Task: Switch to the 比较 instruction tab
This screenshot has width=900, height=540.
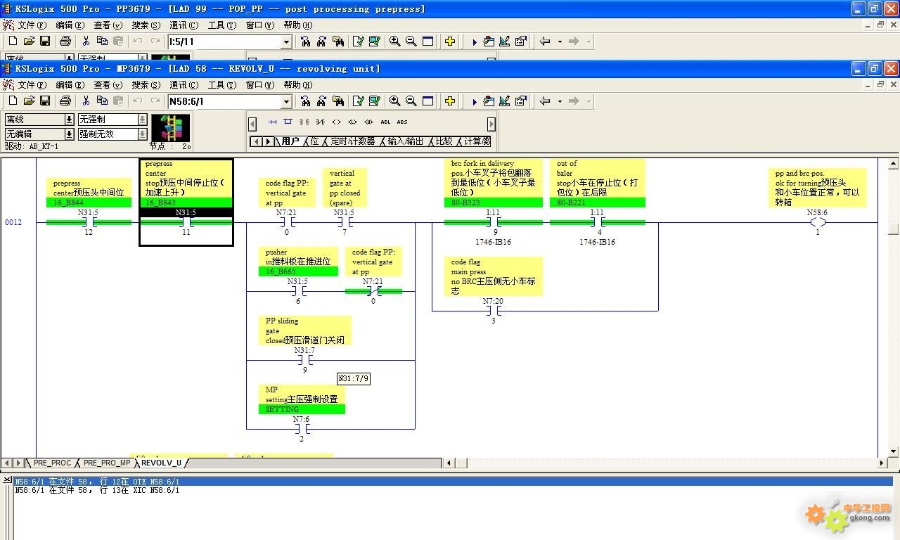Action: point(444,141)
